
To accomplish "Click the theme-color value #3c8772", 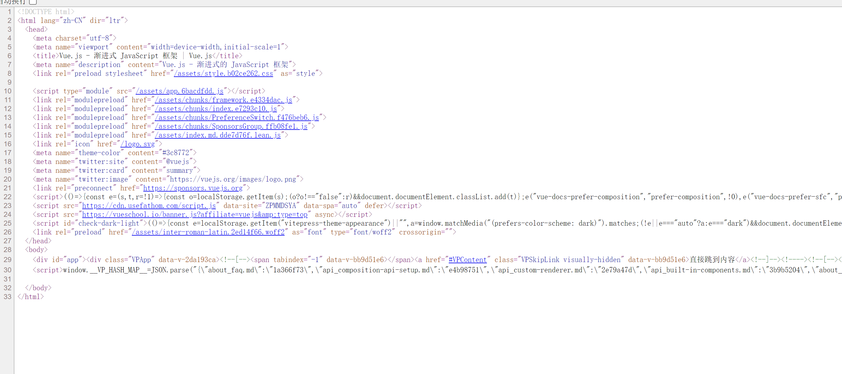I will tap(176, 153).
